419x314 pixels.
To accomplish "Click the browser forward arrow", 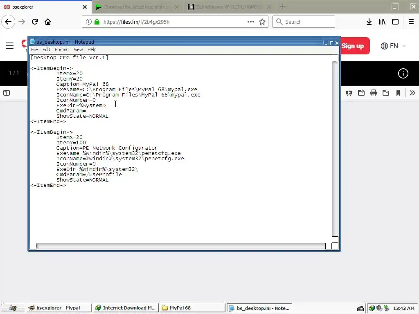I will click(22, 22).
